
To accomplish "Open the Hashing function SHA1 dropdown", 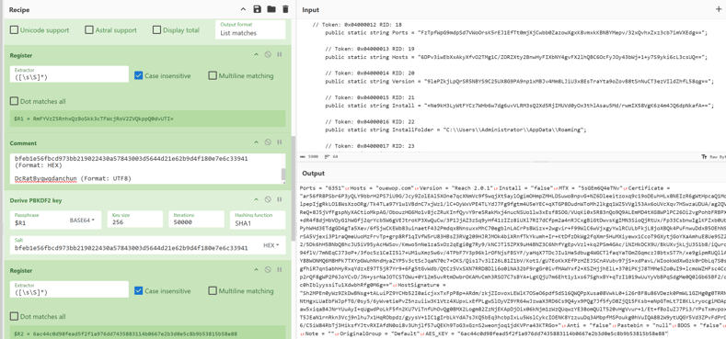I will [x=258, y=220].
